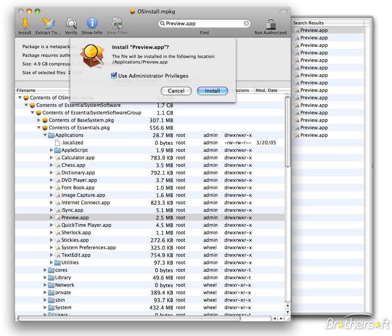Click the Install toolbar arrow icon
392x336 pixels.
pyautogui.click(x=25, y=23)
